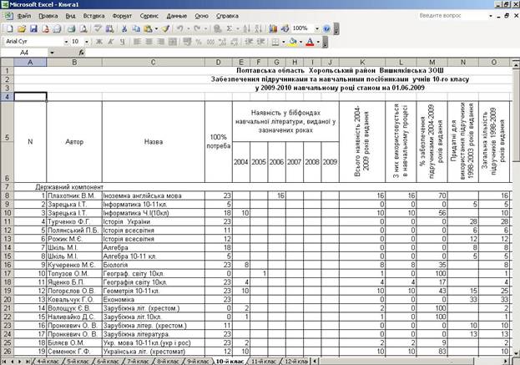This screenshot has width=520, height=365.
Task: Toggle Bold formatting button
Action: click(98, 42)
